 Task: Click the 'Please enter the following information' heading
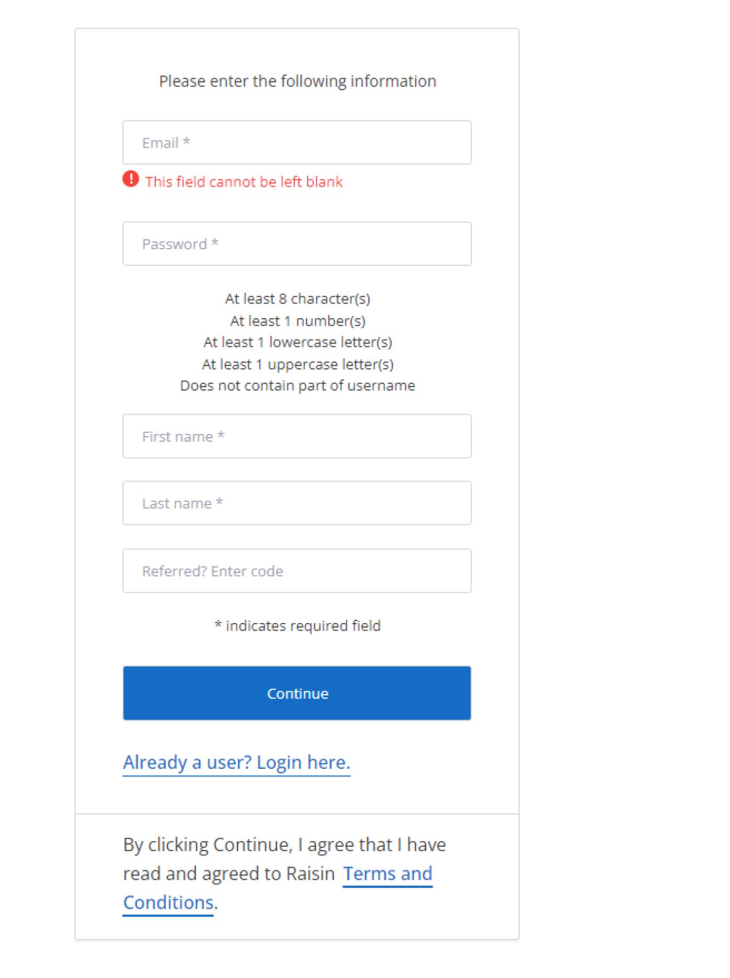[x=298, y=81]
